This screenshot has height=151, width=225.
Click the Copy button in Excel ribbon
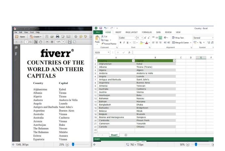click(105, 40)
